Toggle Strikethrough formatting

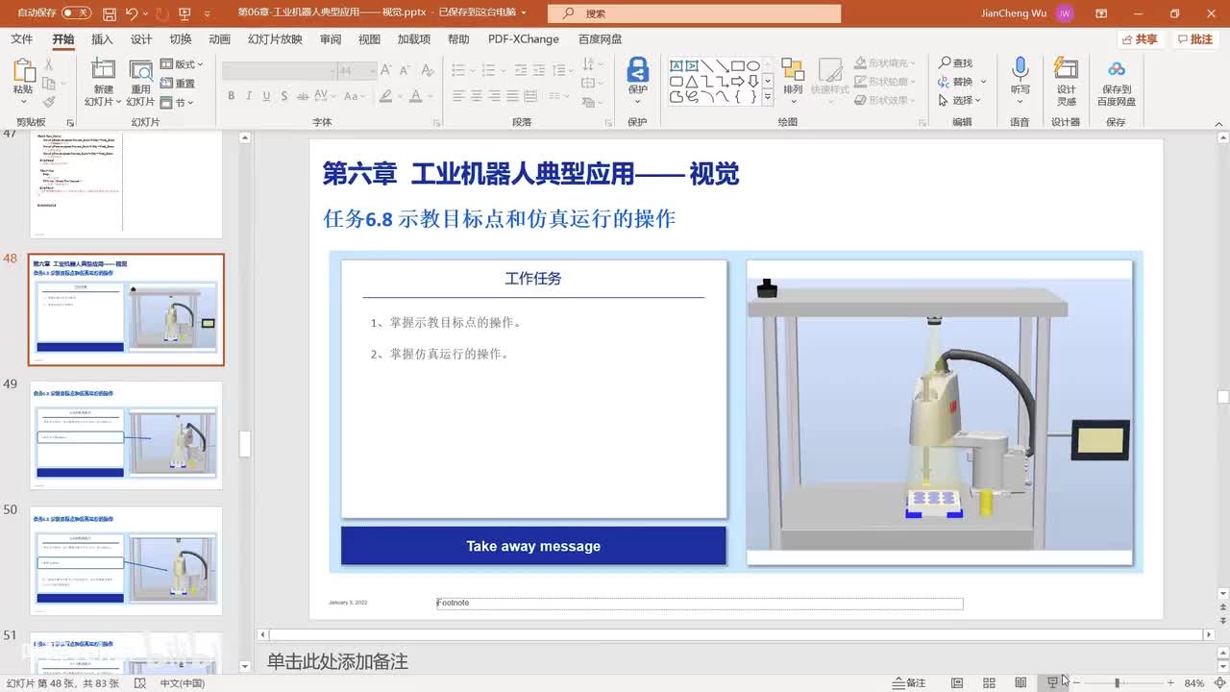click(304, 96)
